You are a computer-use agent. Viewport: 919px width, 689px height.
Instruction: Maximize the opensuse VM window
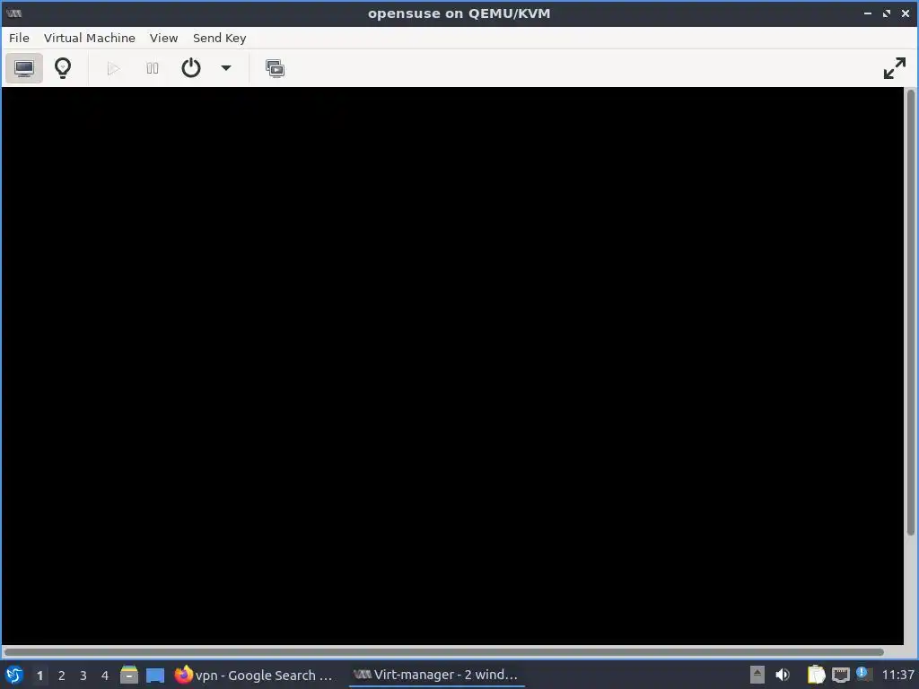(x=886, y=13)
